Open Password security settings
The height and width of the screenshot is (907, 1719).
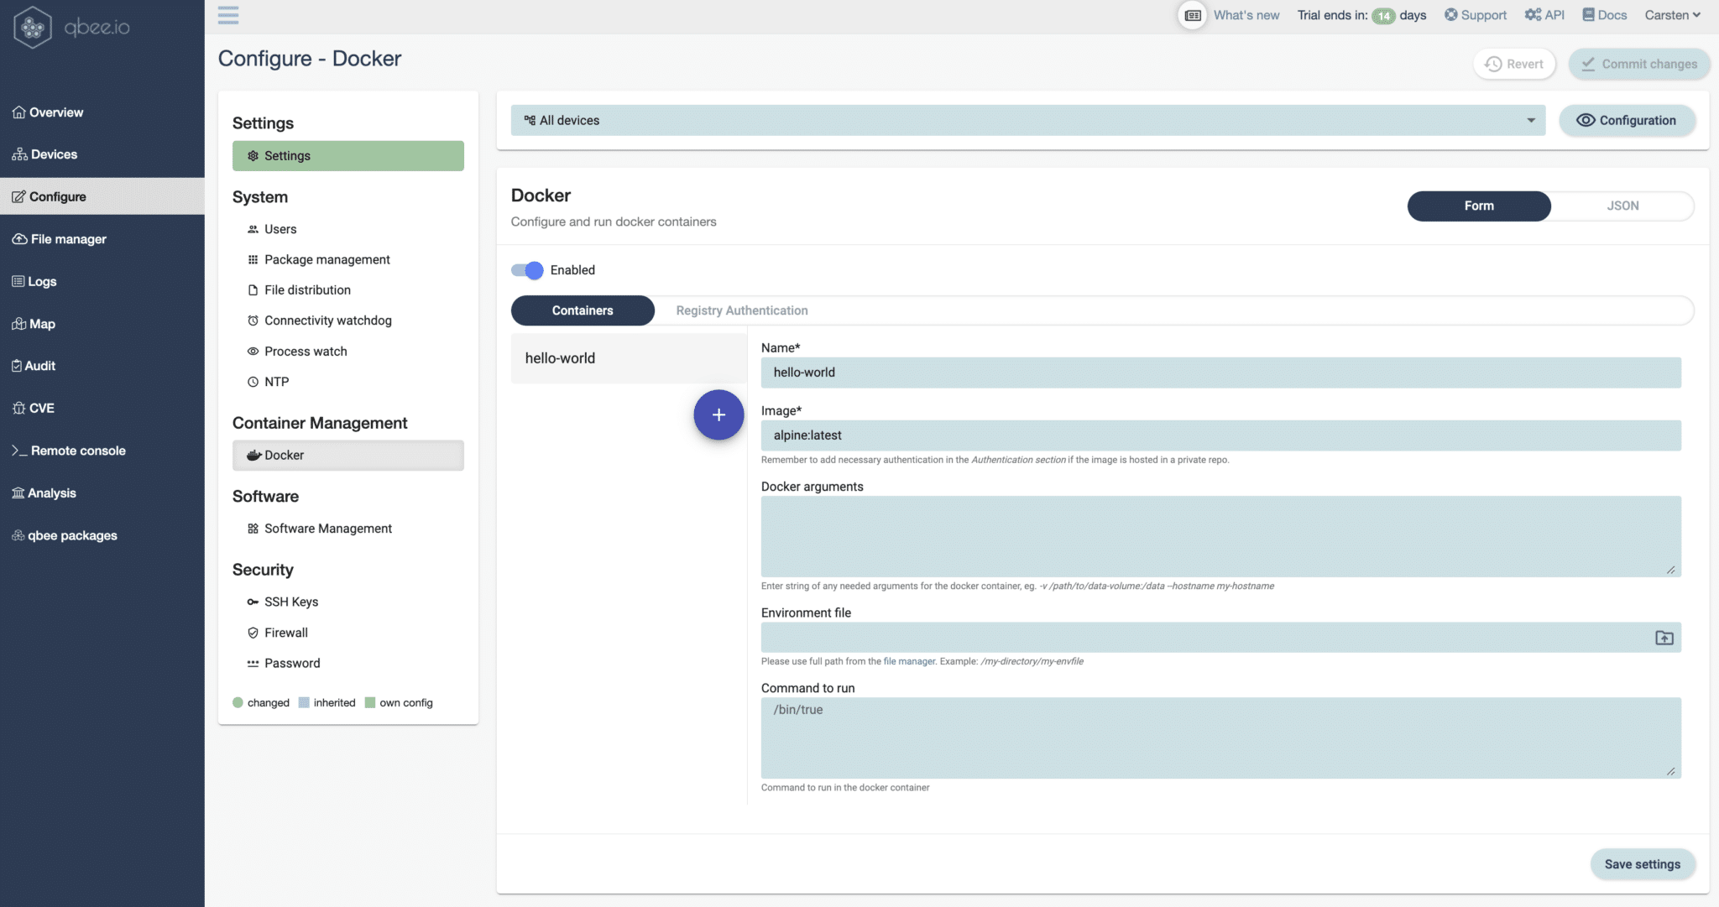pos(347,663)
